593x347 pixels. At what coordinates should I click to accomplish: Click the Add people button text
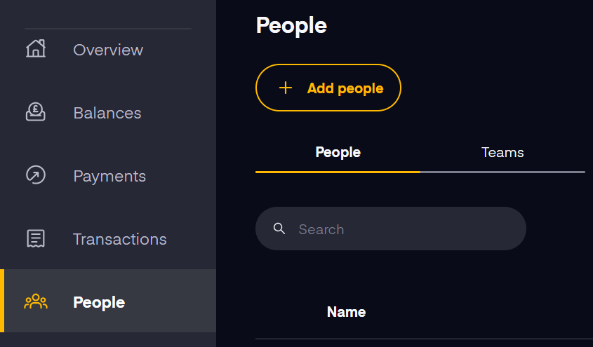pyautogui.click(x=345, y=88)
